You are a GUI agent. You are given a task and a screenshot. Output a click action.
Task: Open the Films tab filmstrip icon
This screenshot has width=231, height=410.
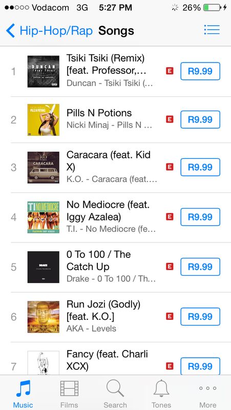tap(69, 388)
